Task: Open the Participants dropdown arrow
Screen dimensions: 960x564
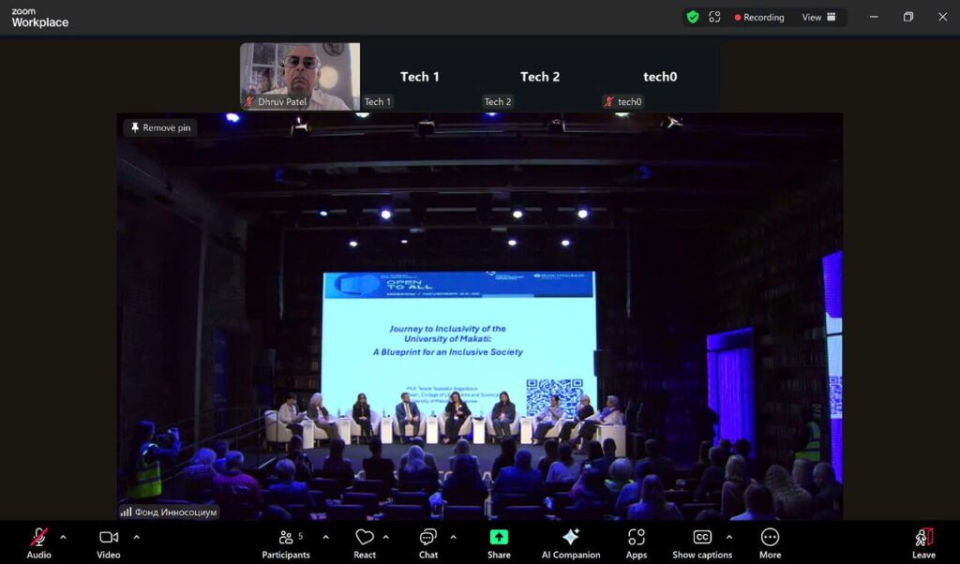Action: tap(325, 538)
